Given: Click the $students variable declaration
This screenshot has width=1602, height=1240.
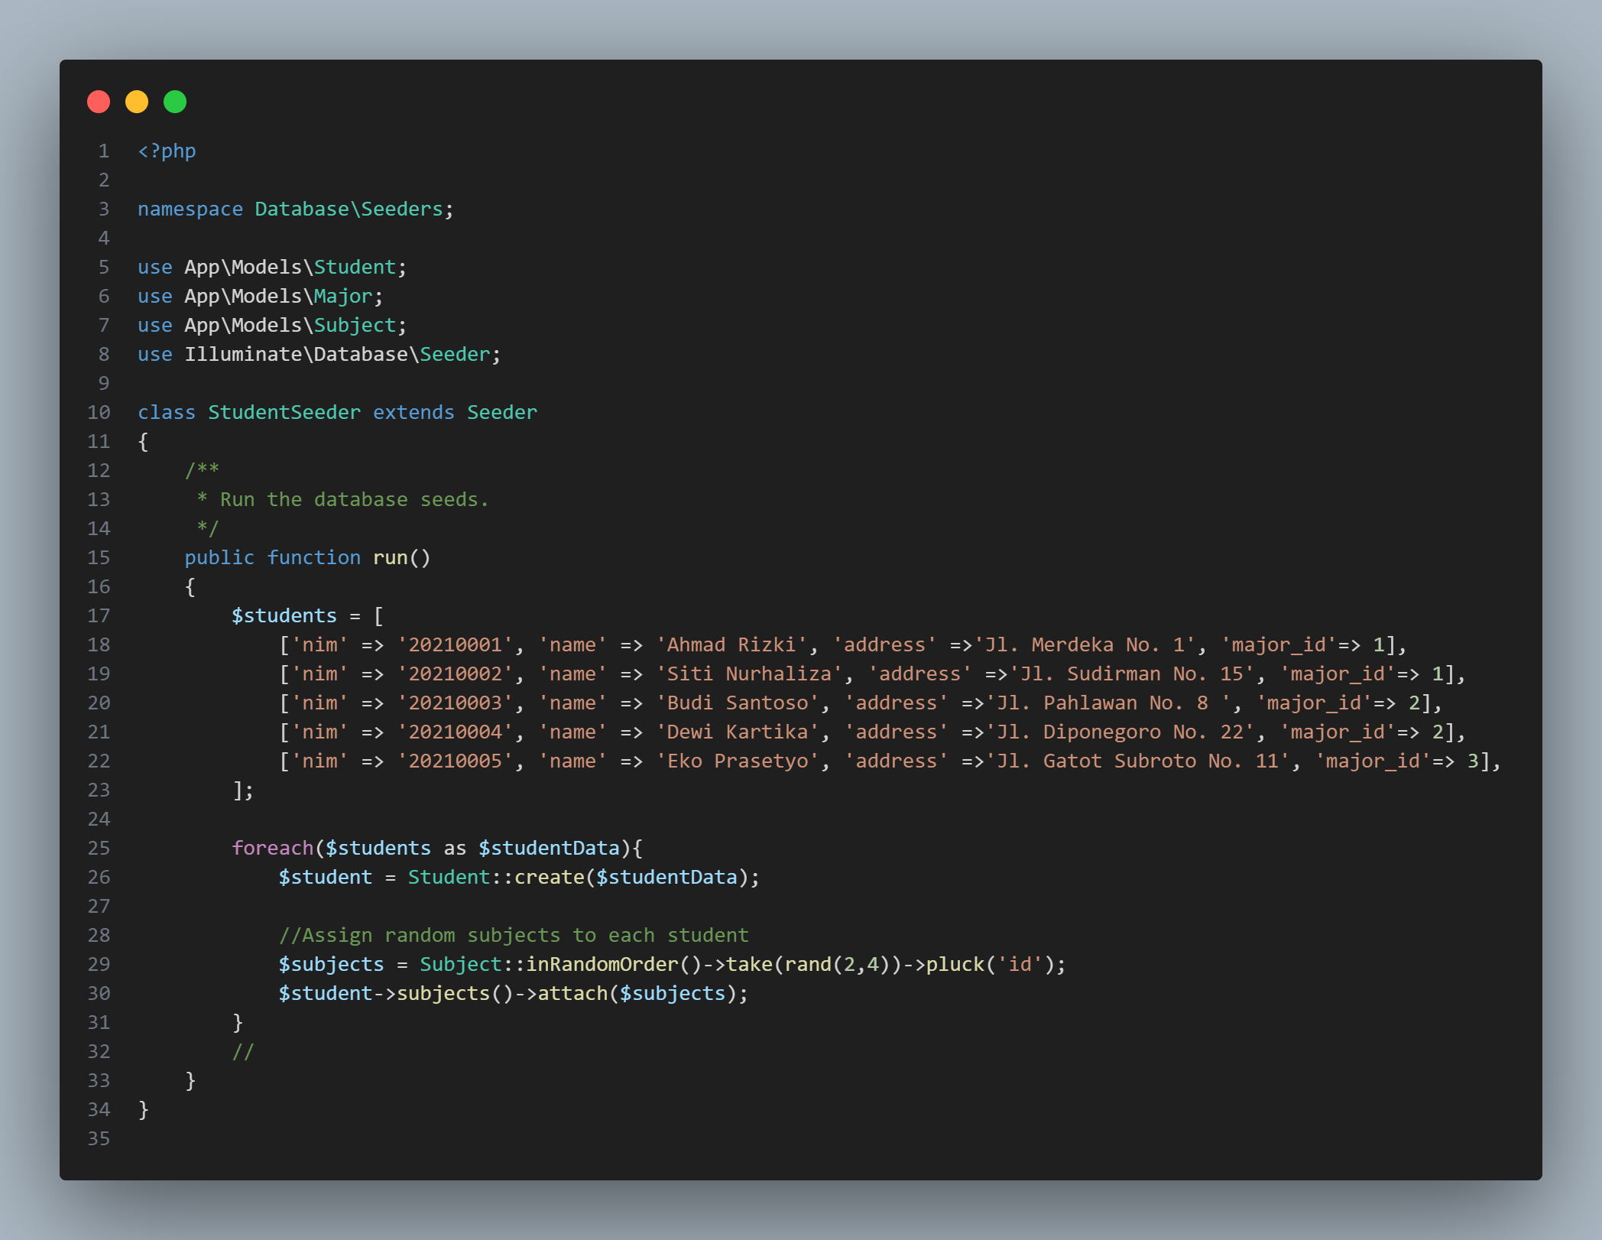Looking at the screenshot, I should click(284, 616).
